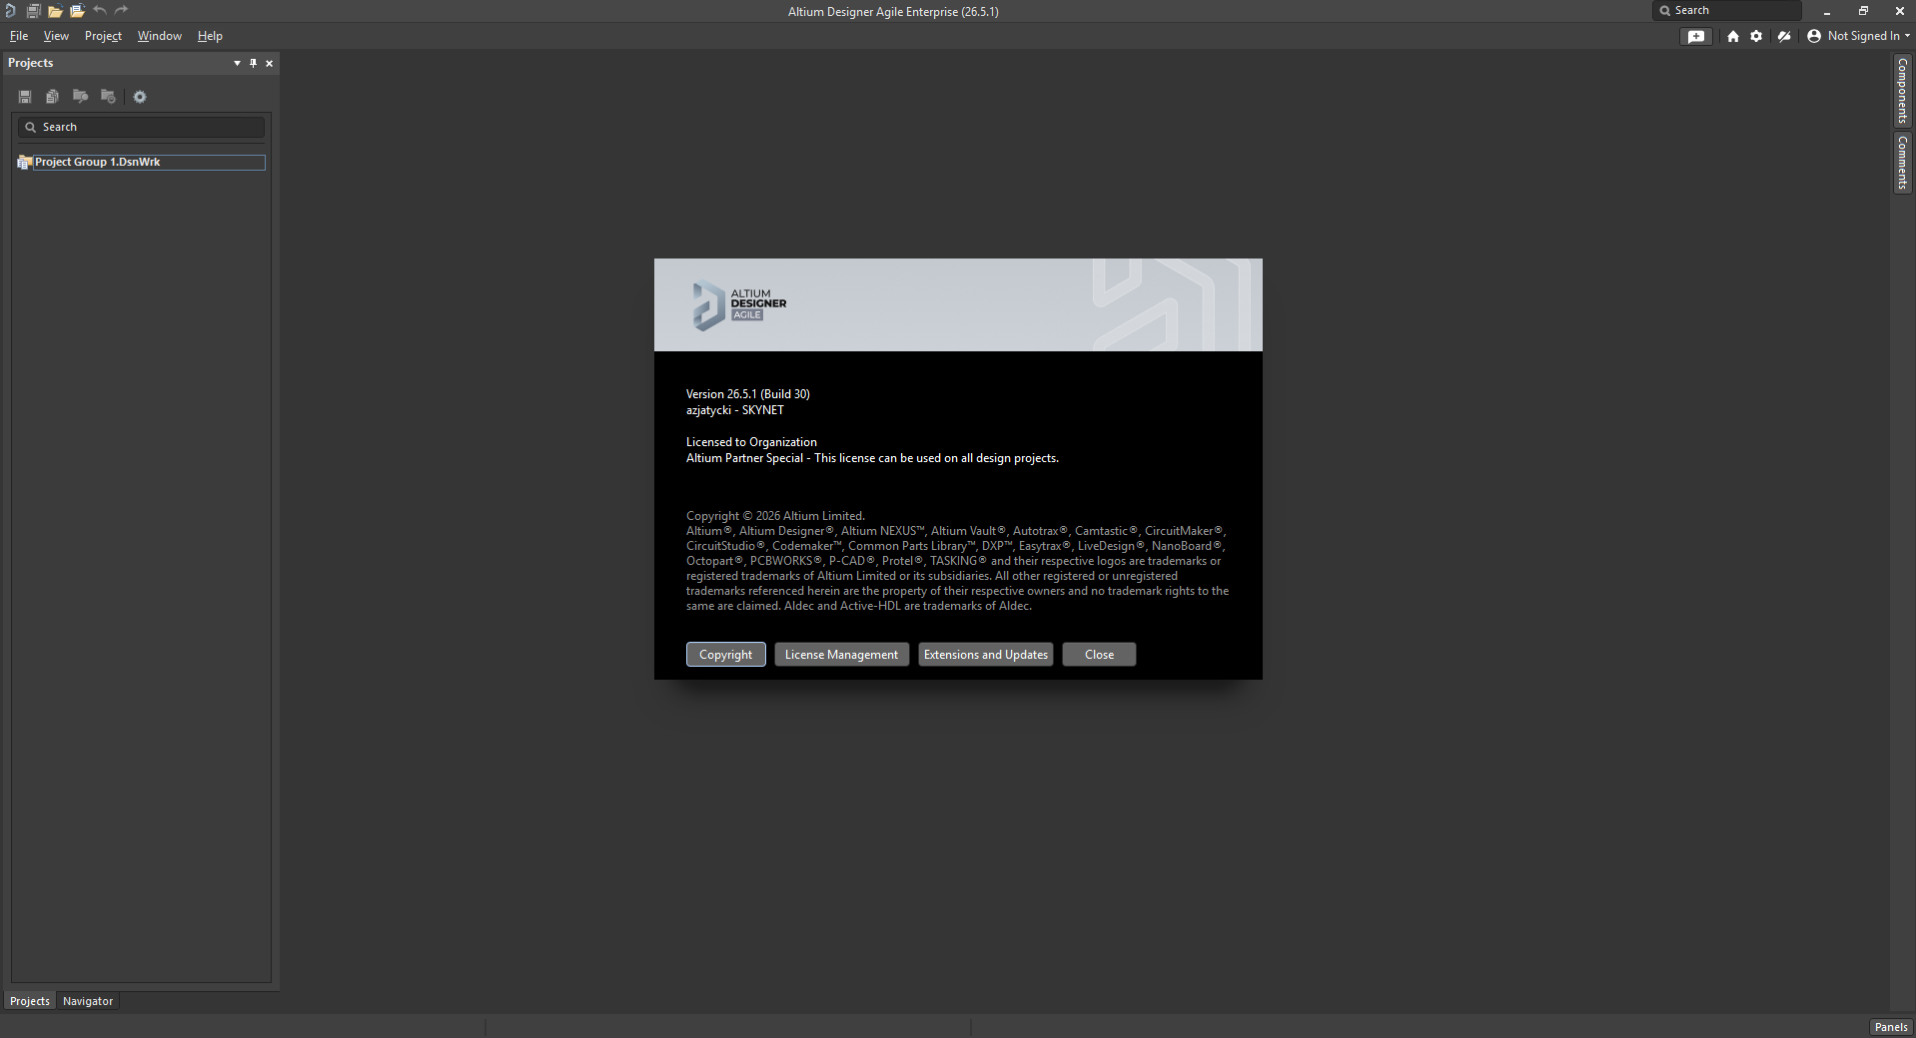Open the Help menu

pyautogui.click(x=210, y=36)
